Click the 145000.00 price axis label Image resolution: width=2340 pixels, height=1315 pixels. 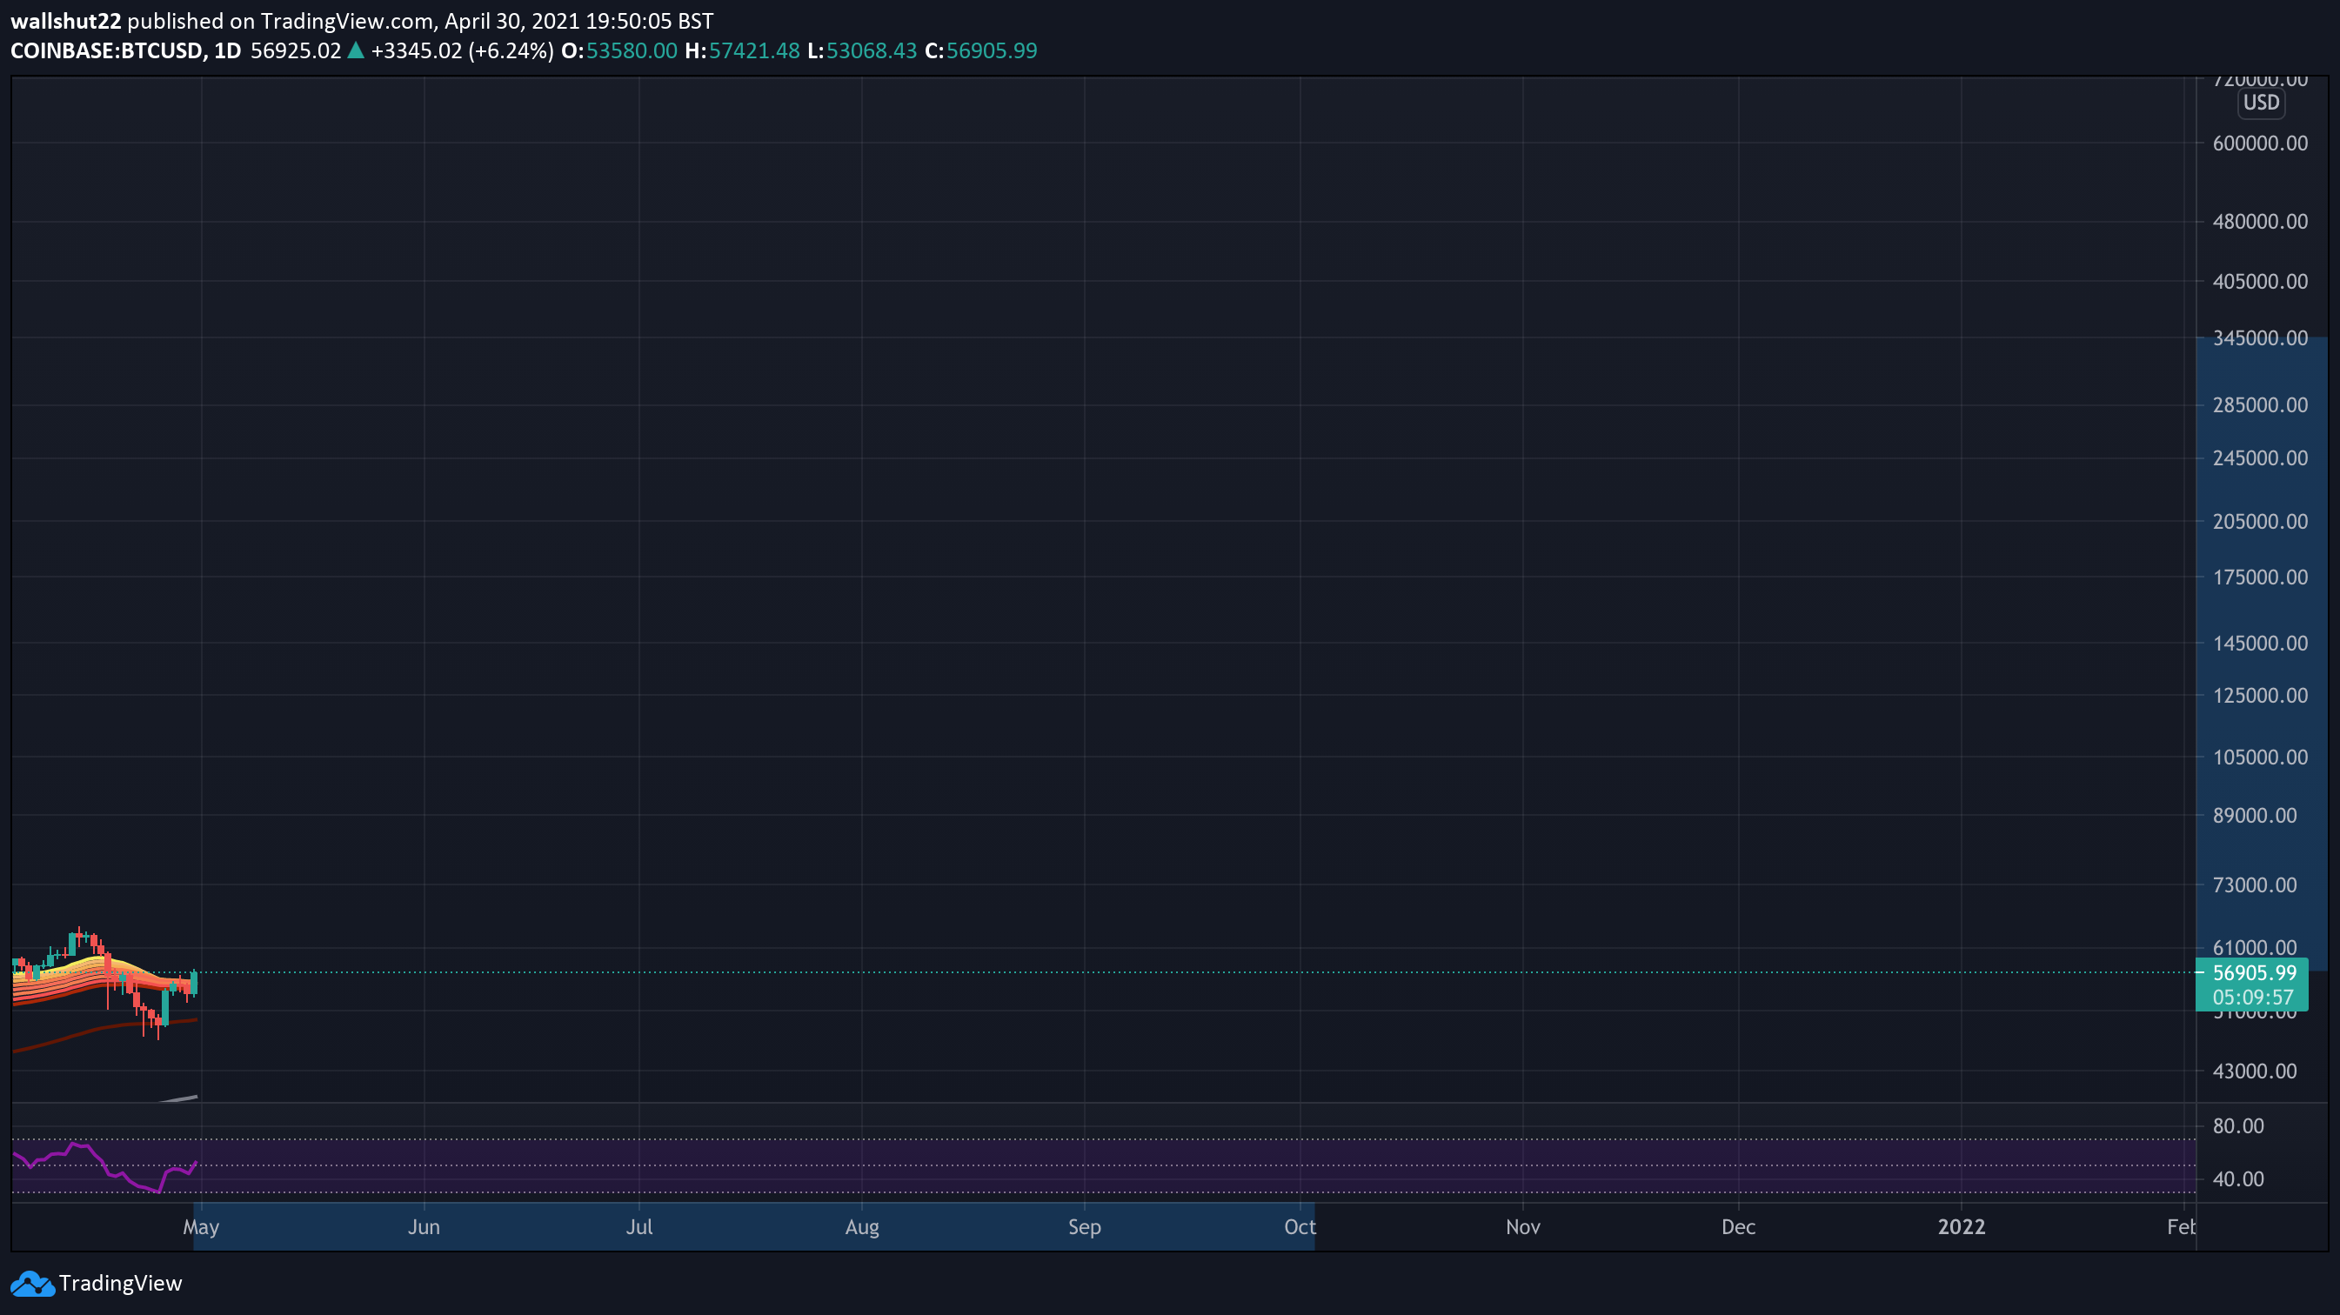point(2260,643)
